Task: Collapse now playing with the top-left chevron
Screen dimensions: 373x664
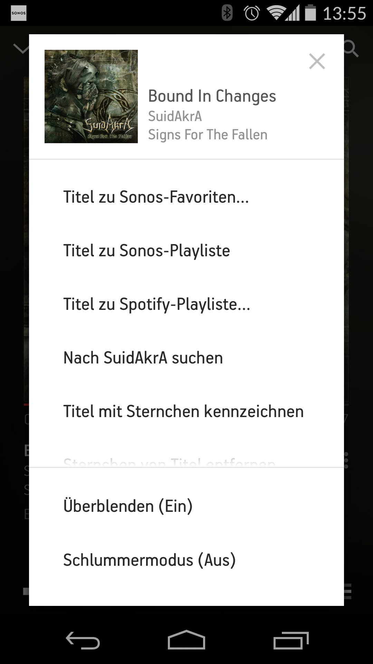Action: tap(21, 49)
